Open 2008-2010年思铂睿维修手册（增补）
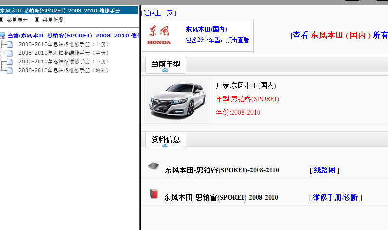Viewport: 388px width, 230px height. [x=64, y=71]
